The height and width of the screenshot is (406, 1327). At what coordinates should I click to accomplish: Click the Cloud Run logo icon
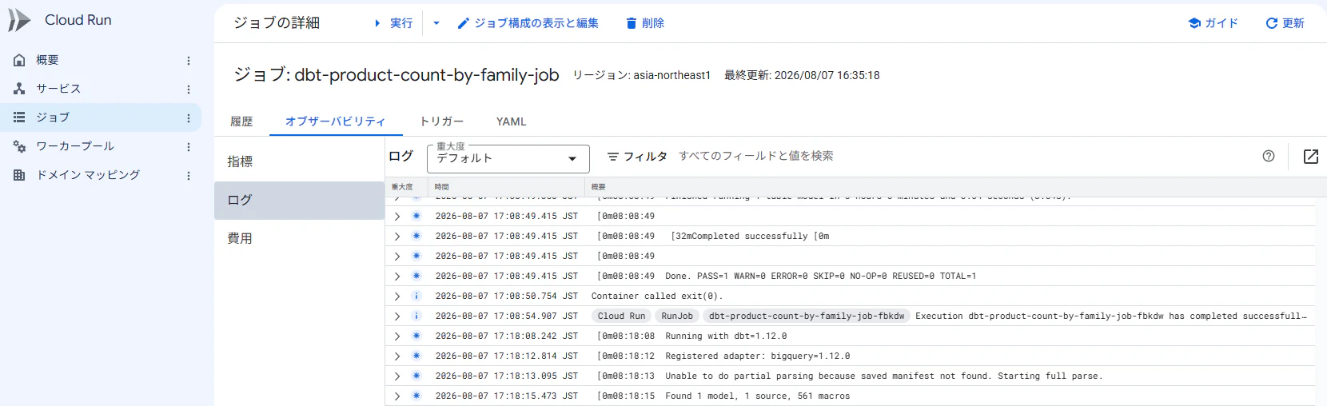coord(19,20)
